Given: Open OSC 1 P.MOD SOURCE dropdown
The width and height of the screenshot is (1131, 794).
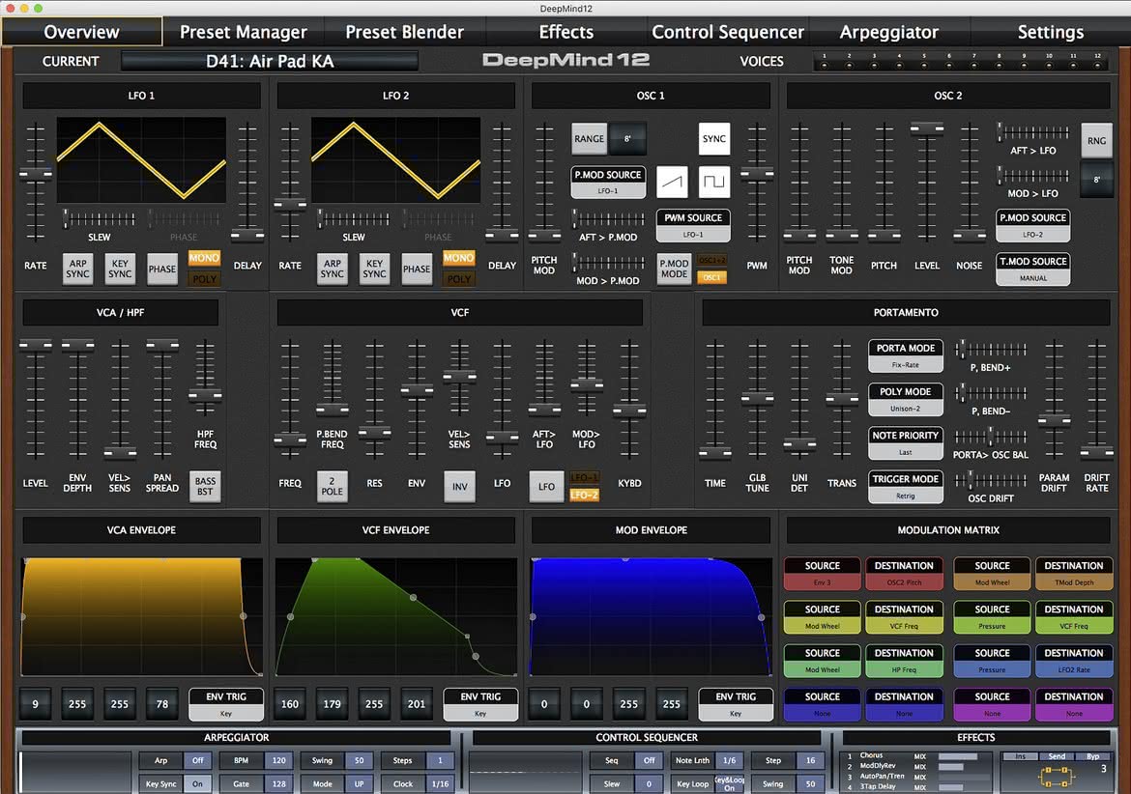Looking at the screenshot, I should click(x=607, y=183).
